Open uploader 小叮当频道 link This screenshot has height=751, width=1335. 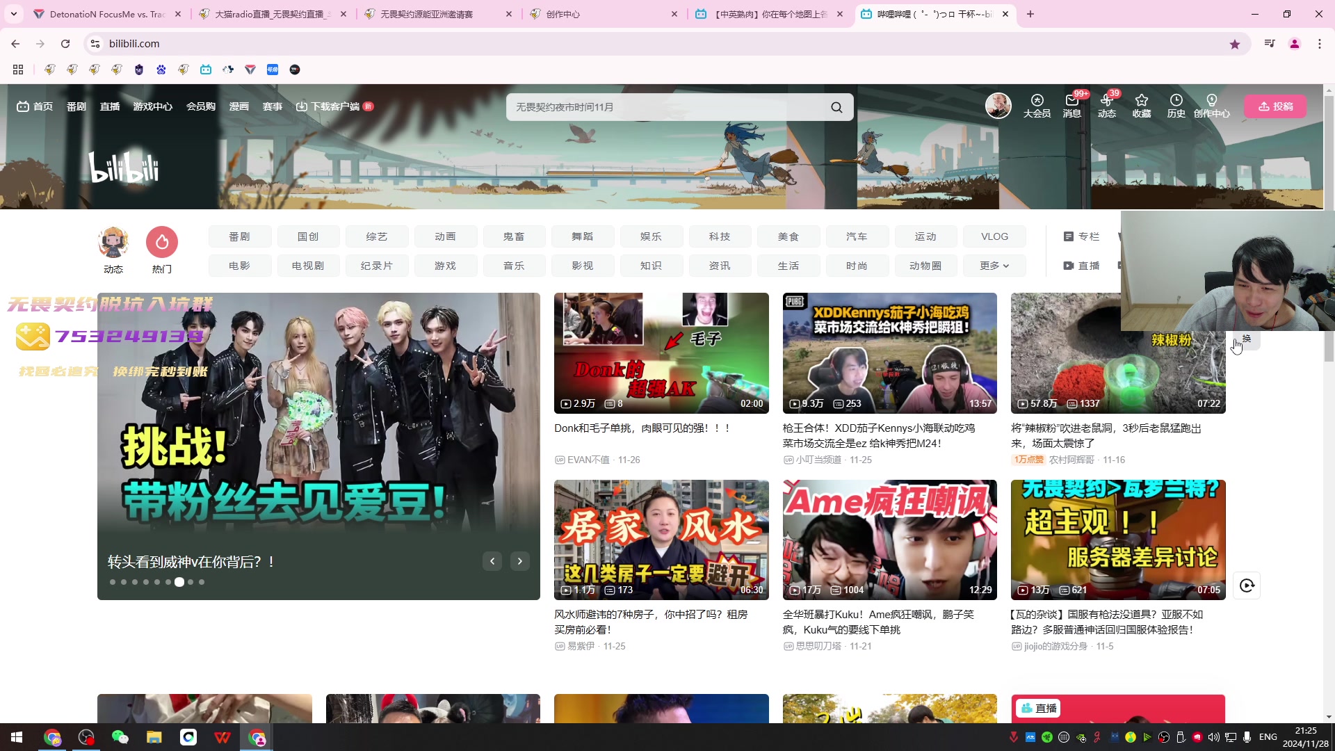coord(818,460)
